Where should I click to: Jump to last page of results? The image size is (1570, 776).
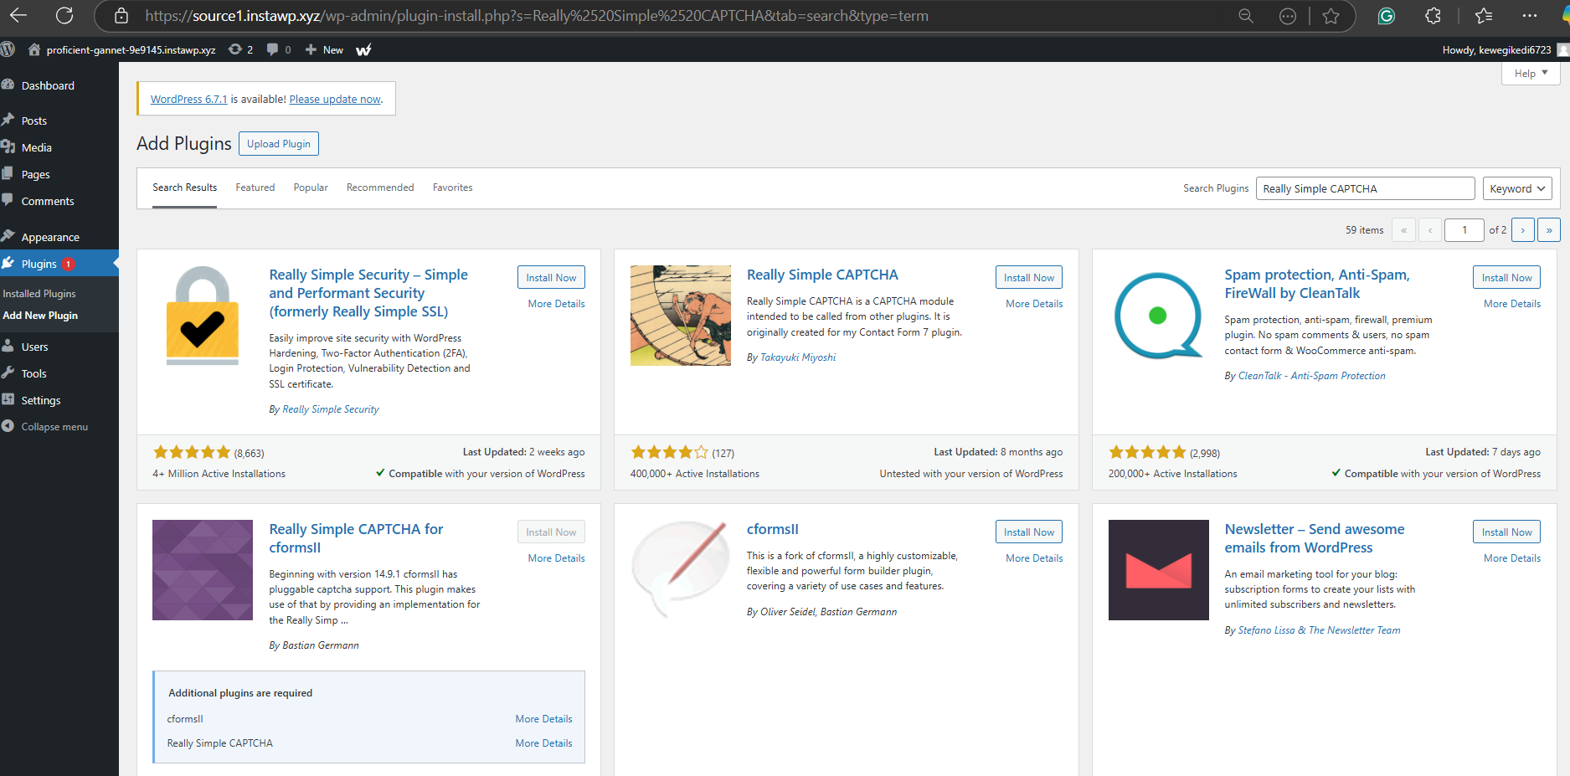pos(1549,229)
